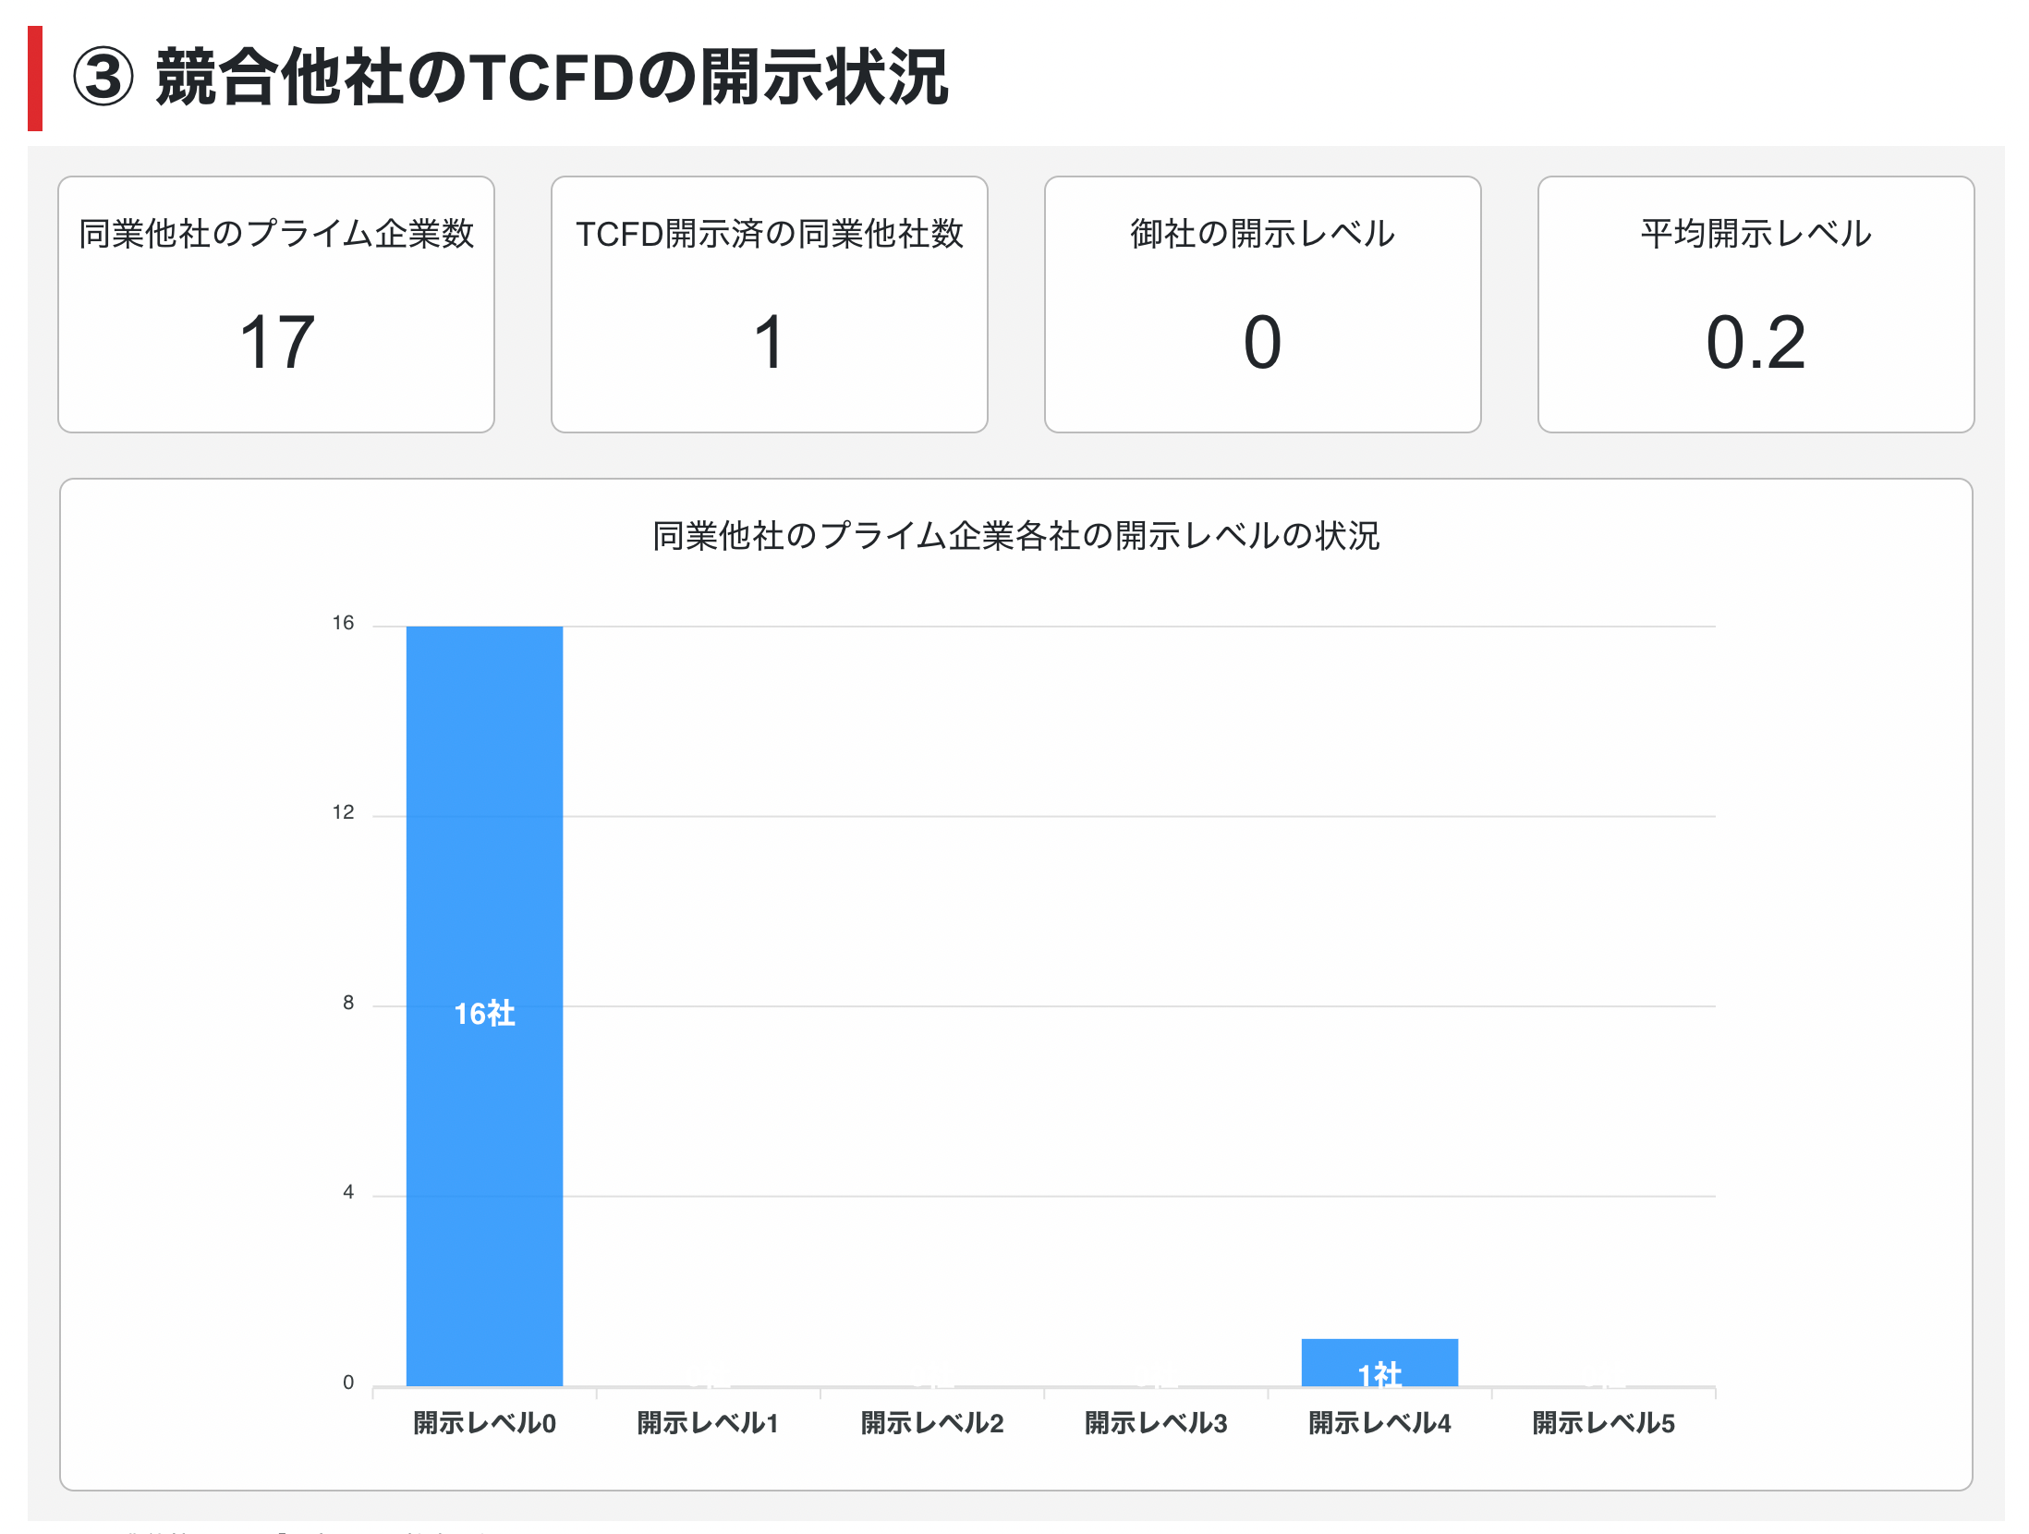Click the 開示レベル2 axis label
Screen dimensions: 2029x1534
[931, 1423]
